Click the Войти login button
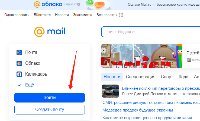Screen dimensions: 200x121 (x=50, y=98)
